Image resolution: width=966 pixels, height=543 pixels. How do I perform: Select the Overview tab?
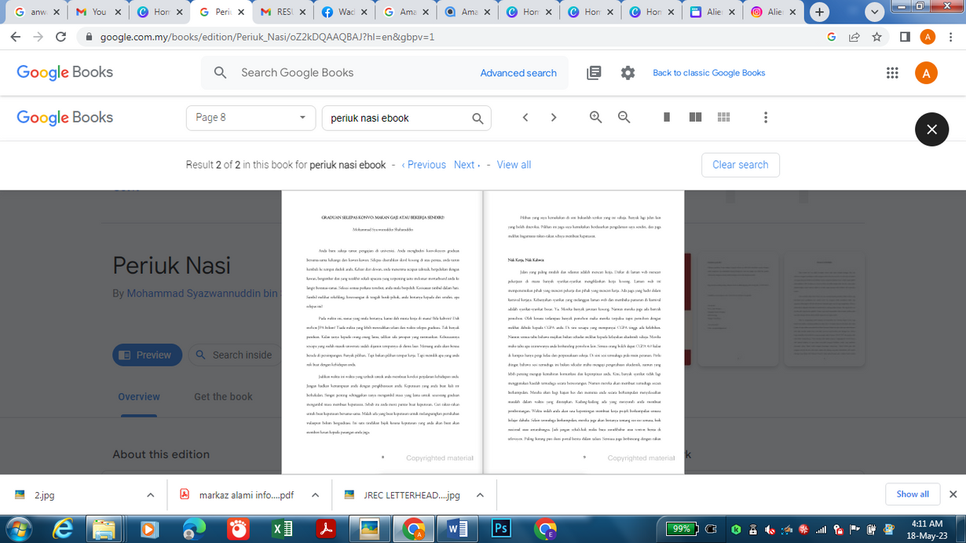coord(139,396)
